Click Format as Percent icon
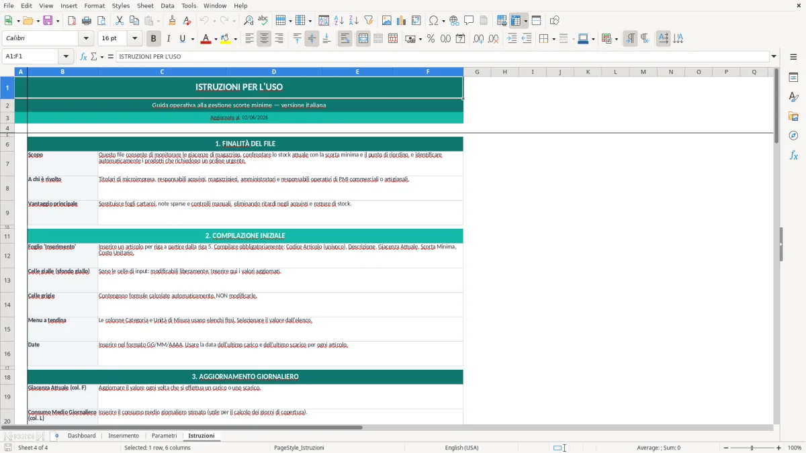Screen dimensions: 806x453 pyautogui.click(x=431, y=39)
